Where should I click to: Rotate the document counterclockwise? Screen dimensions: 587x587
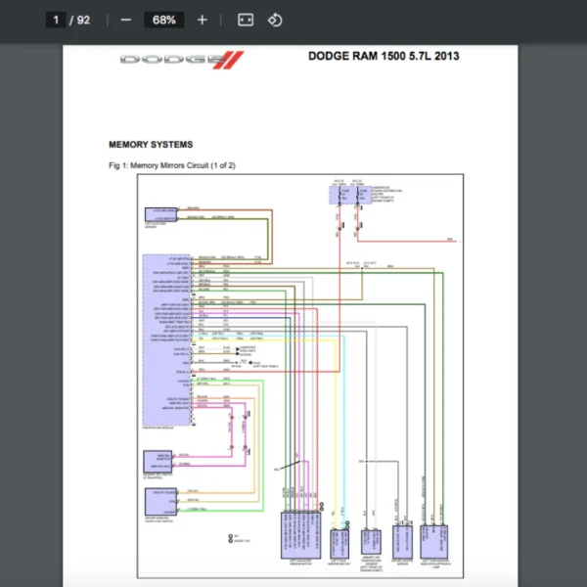[275, 20]
